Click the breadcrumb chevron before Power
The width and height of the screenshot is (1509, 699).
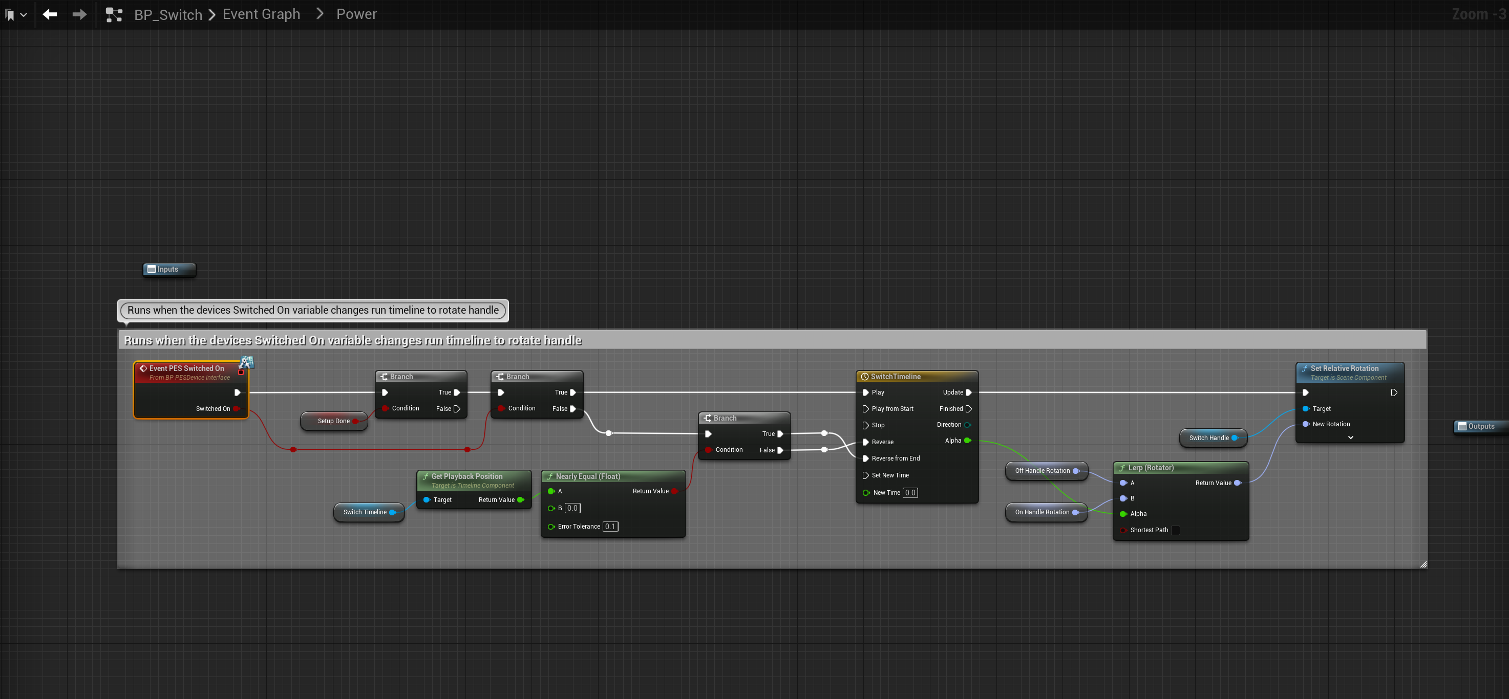tap(319, 13)
